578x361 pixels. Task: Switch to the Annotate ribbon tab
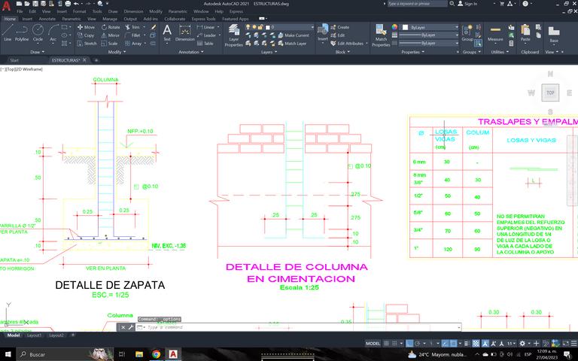coord(47,19)
